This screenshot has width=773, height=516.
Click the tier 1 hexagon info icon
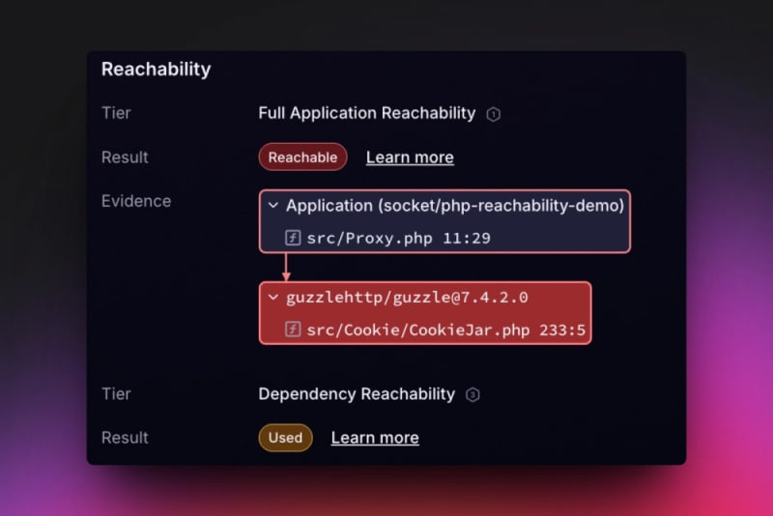pos(493,114)
